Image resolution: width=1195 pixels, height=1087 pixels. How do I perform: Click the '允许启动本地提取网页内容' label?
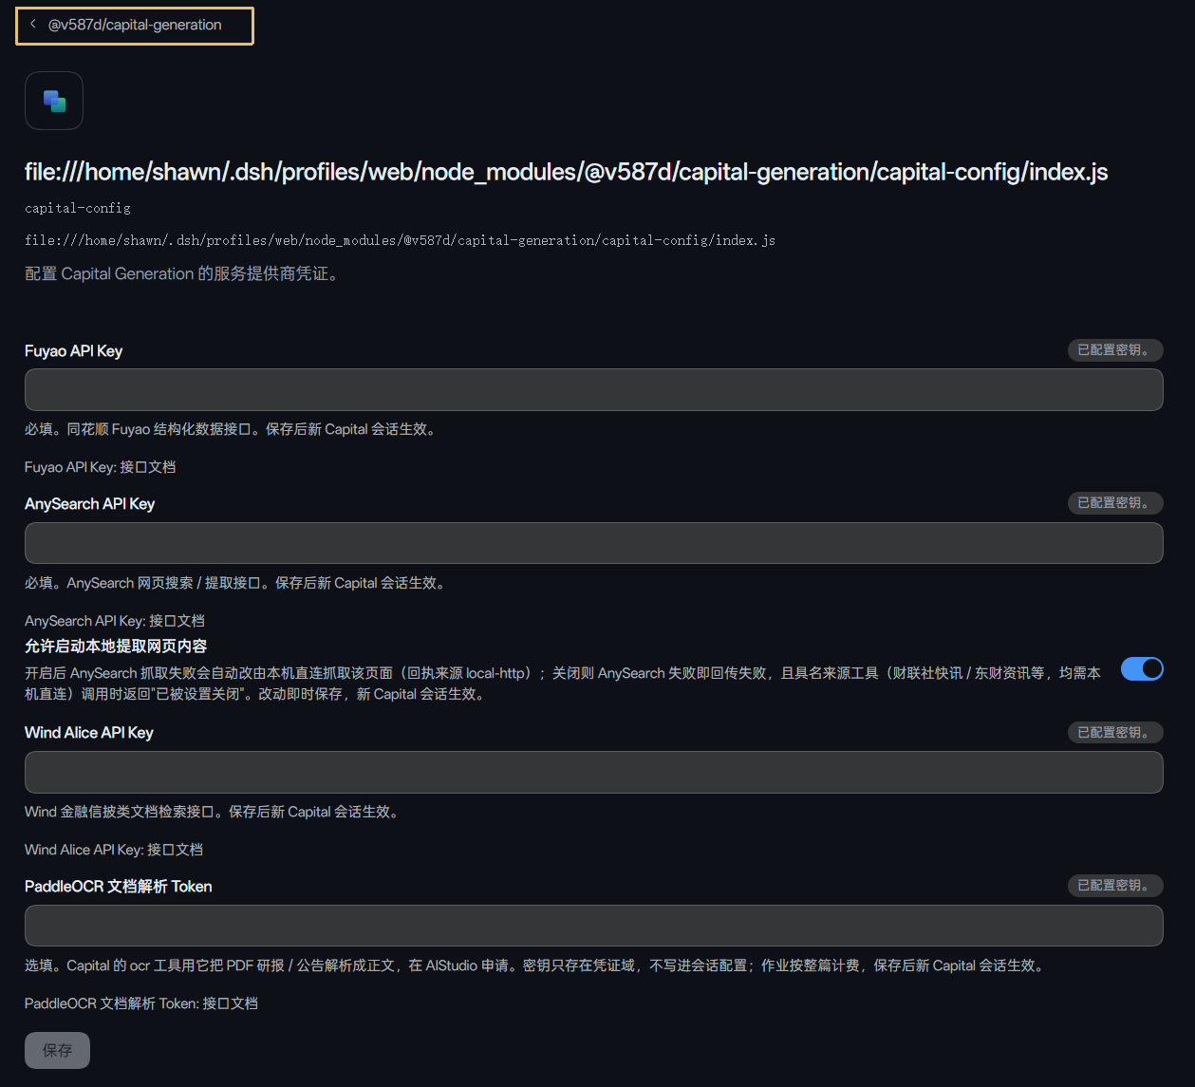click(x=116, y=647)
